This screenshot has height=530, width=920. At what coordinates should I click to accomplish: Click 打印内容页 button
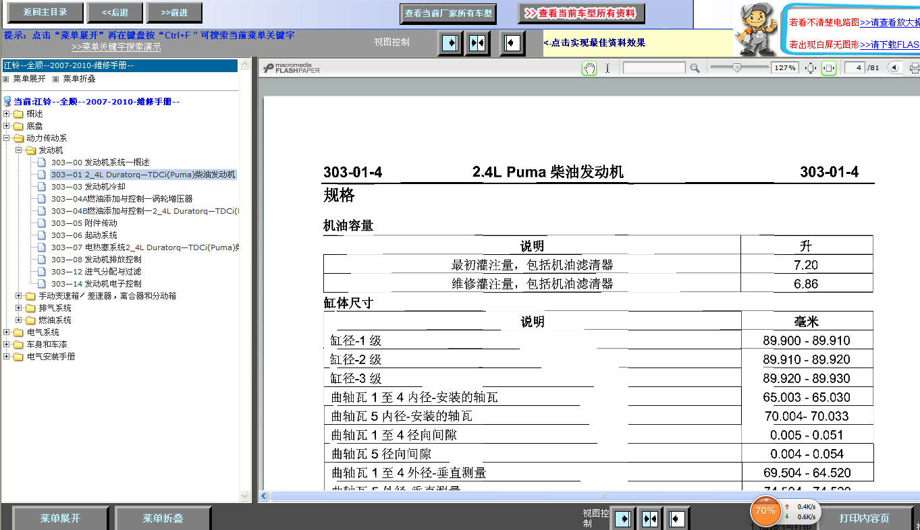click(x=865, y=519)
